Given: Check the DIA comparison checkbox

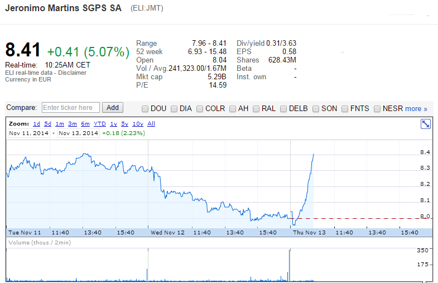Looking at the screenshot, I should point(174,109).
